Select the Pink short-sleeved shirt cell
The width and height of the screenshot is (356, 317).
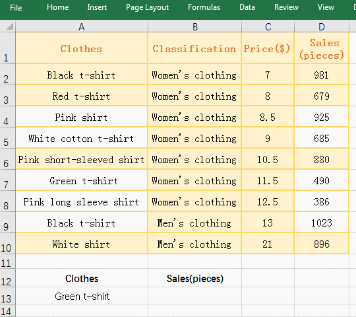(x=82, y=159)
